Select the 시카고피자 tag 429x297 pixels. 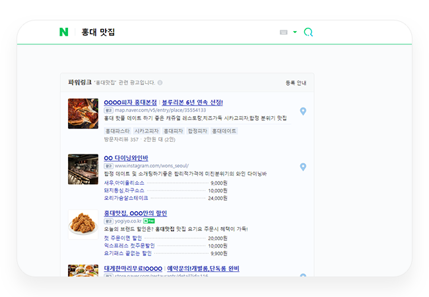pyautogui.click(x=147, y=131)
